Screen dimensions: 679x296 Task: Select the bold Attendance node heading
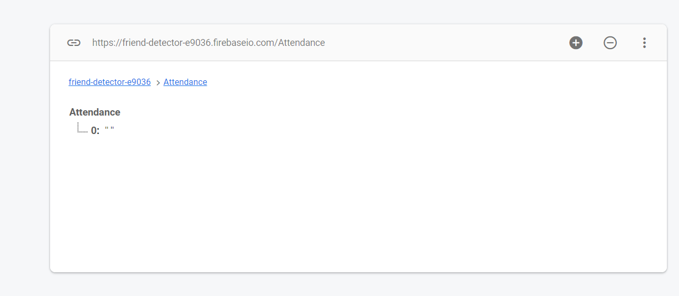(95, 112)
